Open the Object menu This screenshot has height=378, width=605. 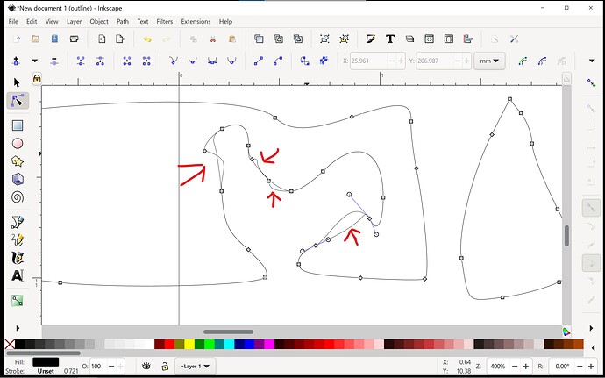coord(99,22)
